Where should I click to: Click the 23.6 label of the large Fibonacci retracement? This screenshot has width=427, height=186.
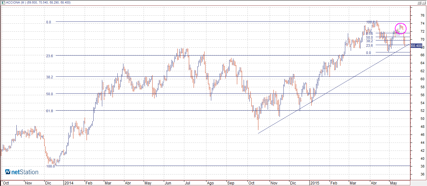[49, 56]
